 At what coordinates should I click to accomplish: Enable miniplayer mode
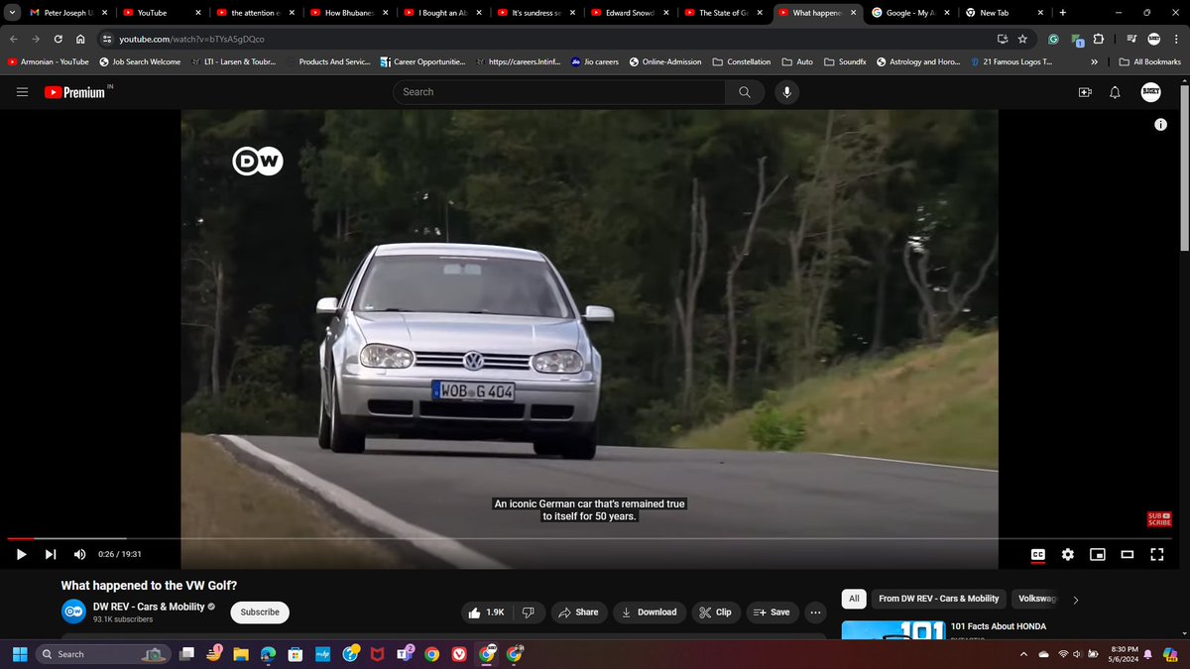tap(1097, 554)
